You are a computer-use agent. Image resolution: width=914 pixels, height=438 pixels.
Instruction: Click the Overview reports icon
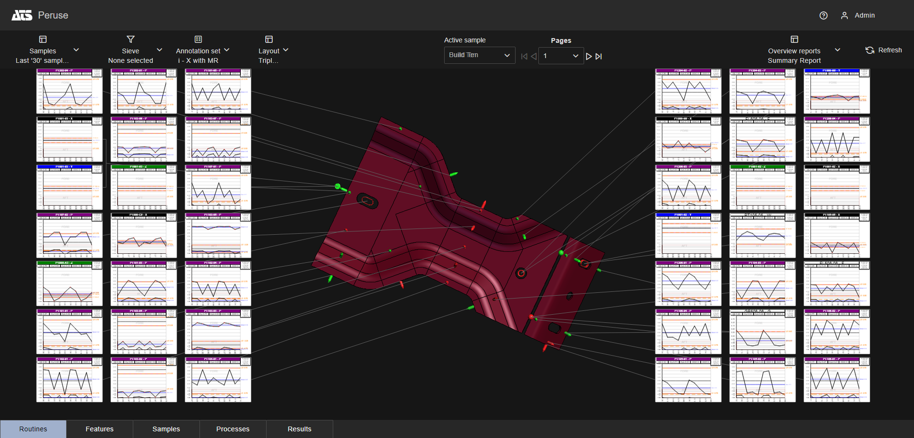pyautogui.click(x=794, y=39)
